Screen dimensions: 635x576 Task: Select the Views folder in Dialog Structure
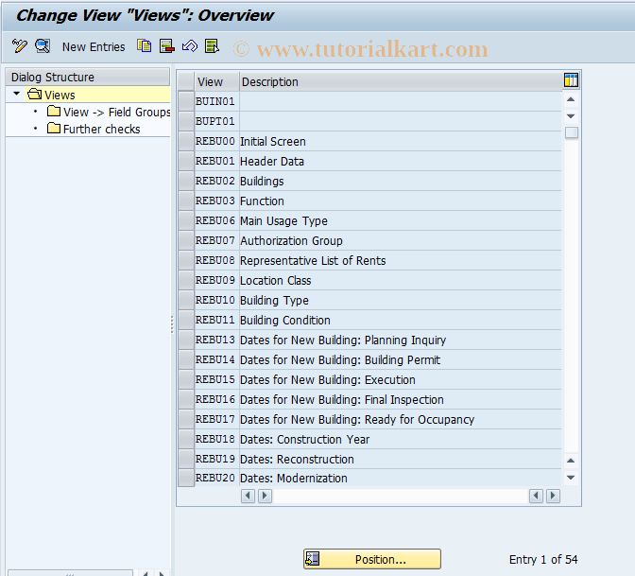tap(51, 95)
